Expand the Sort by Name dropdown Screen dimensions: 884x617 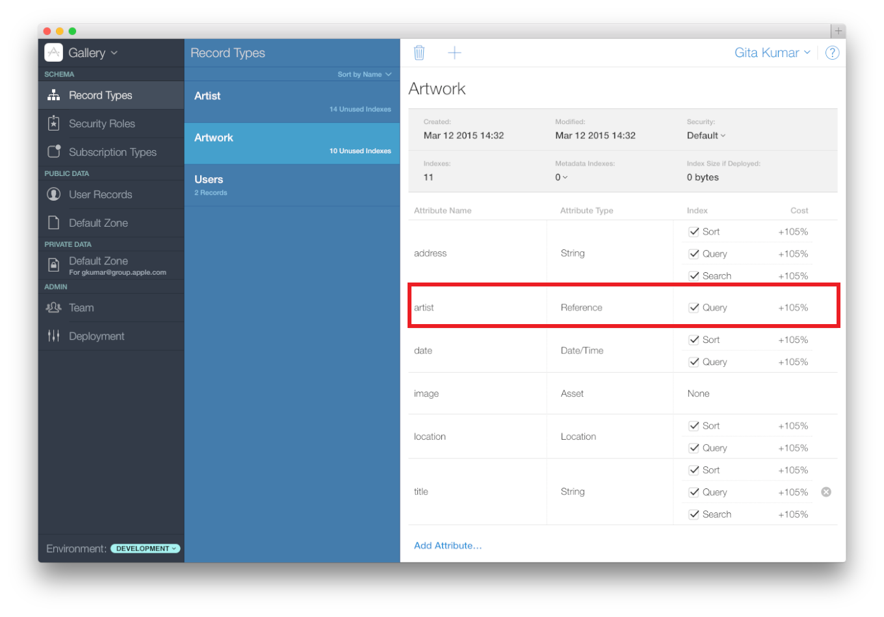[x=364, y=75]
